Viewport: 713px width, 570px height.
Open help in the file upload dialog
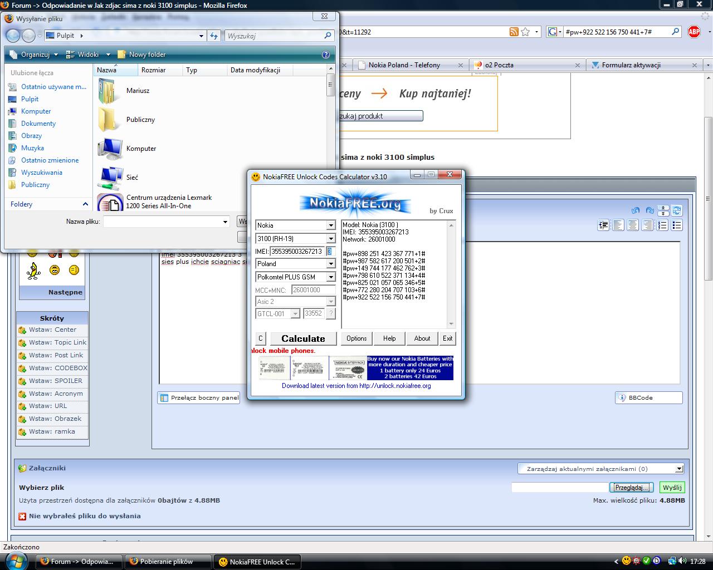pyautogui.click(x=326, y=55)
